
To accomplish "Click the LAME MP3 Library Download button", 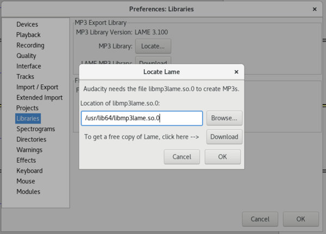I will coord(153,61).
